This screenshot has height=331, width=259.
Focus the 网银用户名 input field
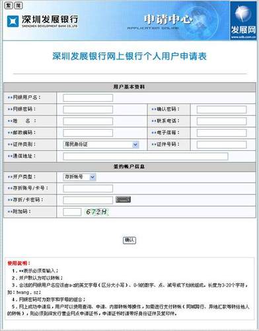[88, 98]
